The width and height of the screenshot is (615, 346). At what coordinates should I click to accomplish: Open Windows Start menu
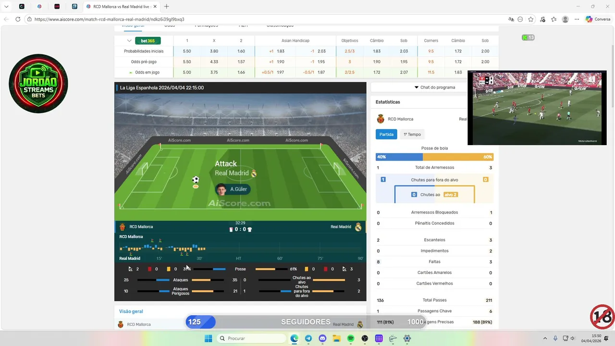pos(208,338)
